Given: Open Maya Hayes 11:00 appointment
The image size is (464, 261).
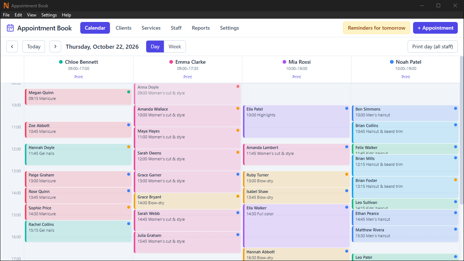Looking at the screenshot, I should click(187, 138).
